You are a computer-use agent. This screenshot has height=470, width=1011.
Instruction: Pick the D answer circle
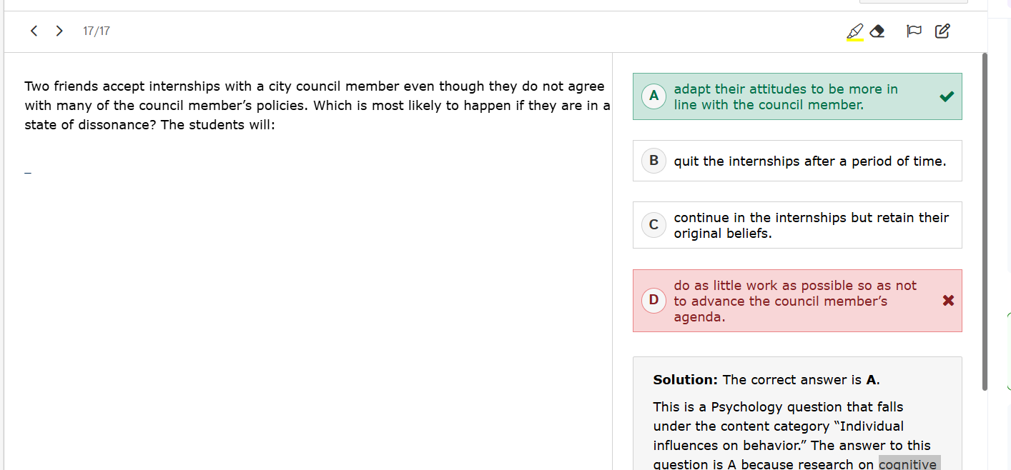tap(654, 300)
